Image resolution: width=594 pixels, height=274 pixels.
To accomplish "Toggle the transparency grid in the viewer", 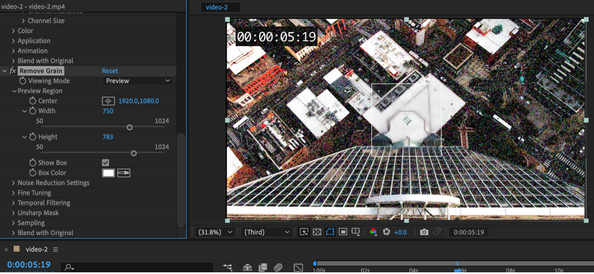I will (x=317, y=232).
